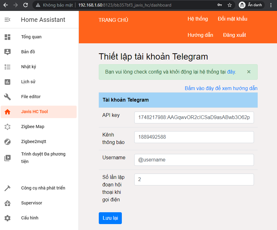Open Zigbee Map in the sidebar
The width and height of the screenshot is (277, 230).
[39, 127]
